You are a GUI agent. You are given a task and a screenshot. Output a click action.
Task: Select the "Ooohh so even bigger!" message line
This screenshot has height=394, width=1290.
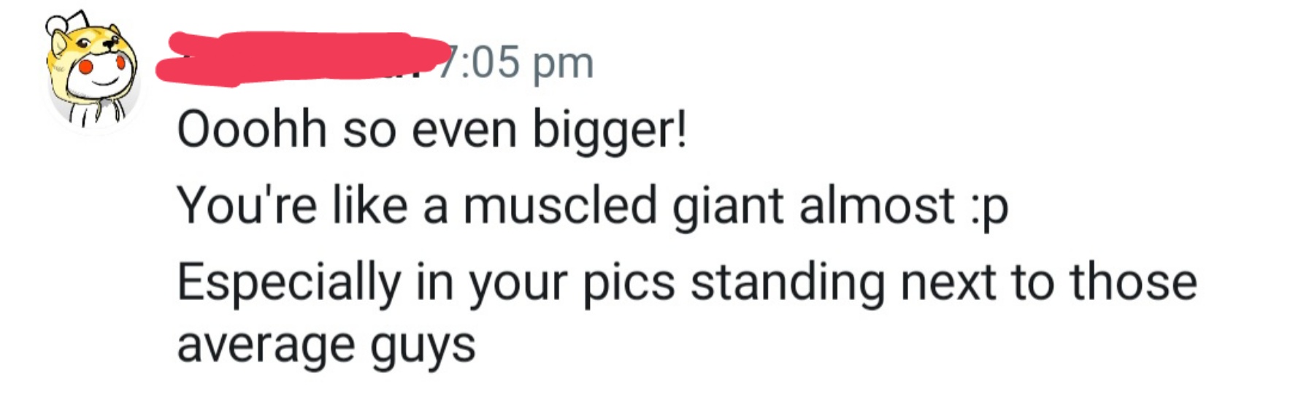pos(431,131)
